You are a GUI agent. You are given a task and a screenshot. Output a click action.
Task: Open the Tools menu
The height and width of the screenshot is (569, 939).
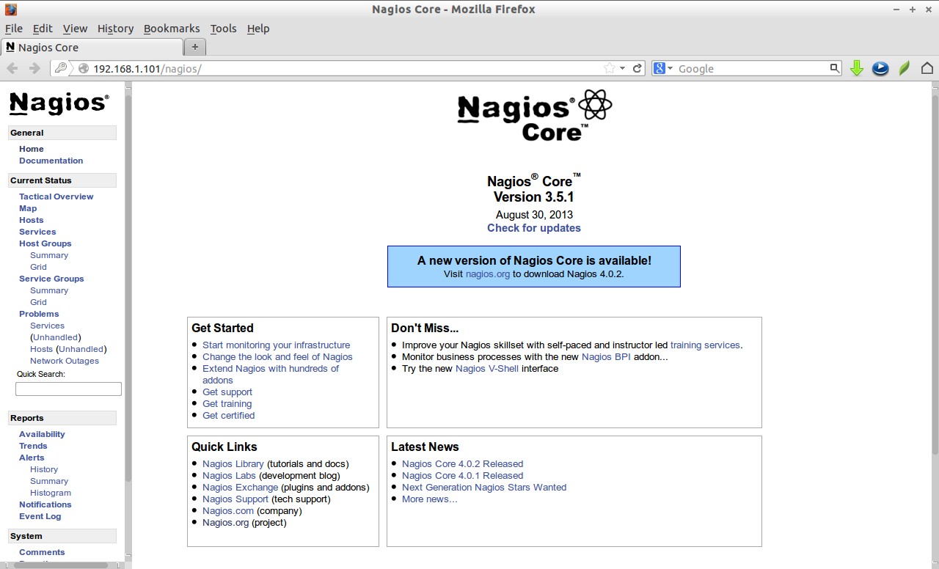223,29
